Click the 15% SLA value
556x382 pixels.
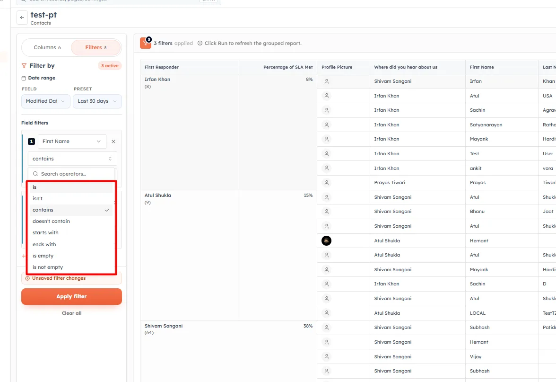pos(308,195)
